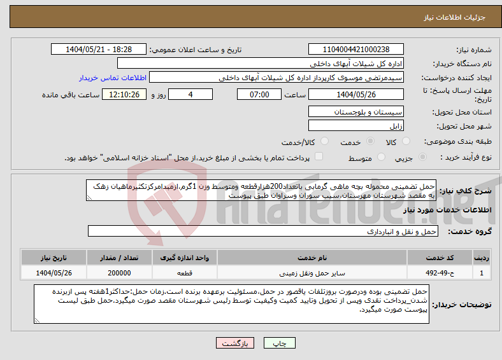The image size is (502, 360).
Task: Click the واحد اندازه گیری column header
Action: tap(184, 258)
